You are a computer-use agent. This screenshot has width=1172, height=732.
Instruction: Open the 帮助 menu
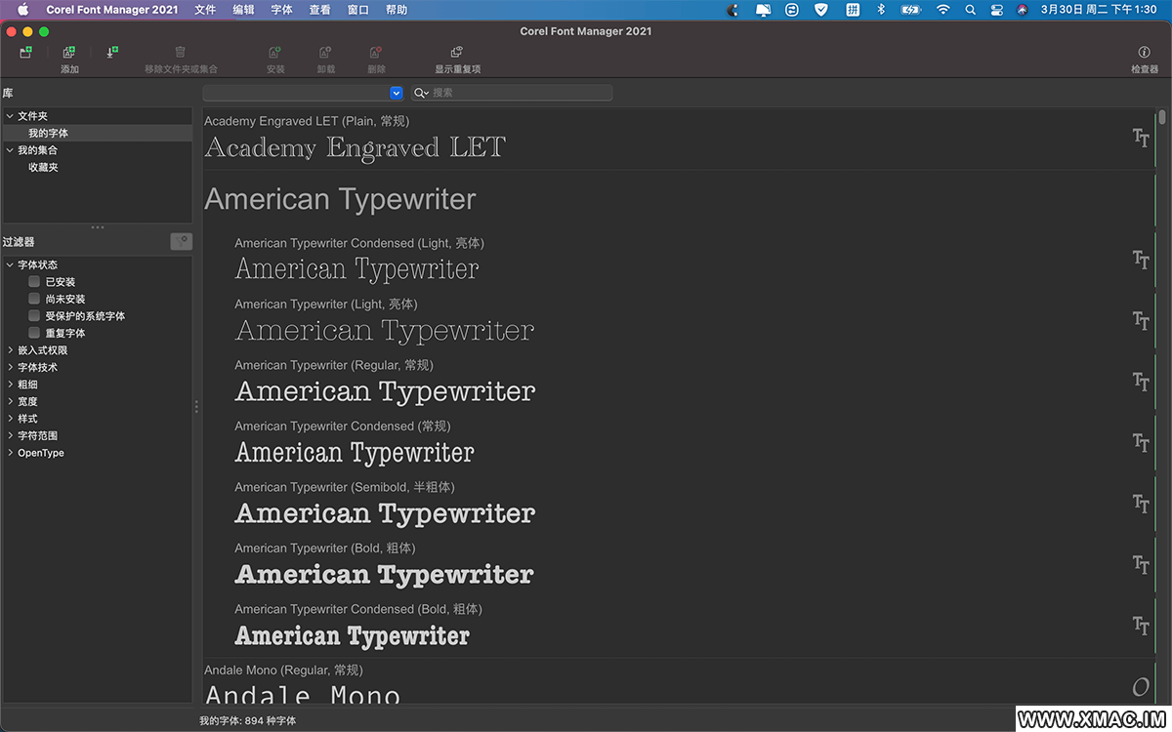(397, 9)
